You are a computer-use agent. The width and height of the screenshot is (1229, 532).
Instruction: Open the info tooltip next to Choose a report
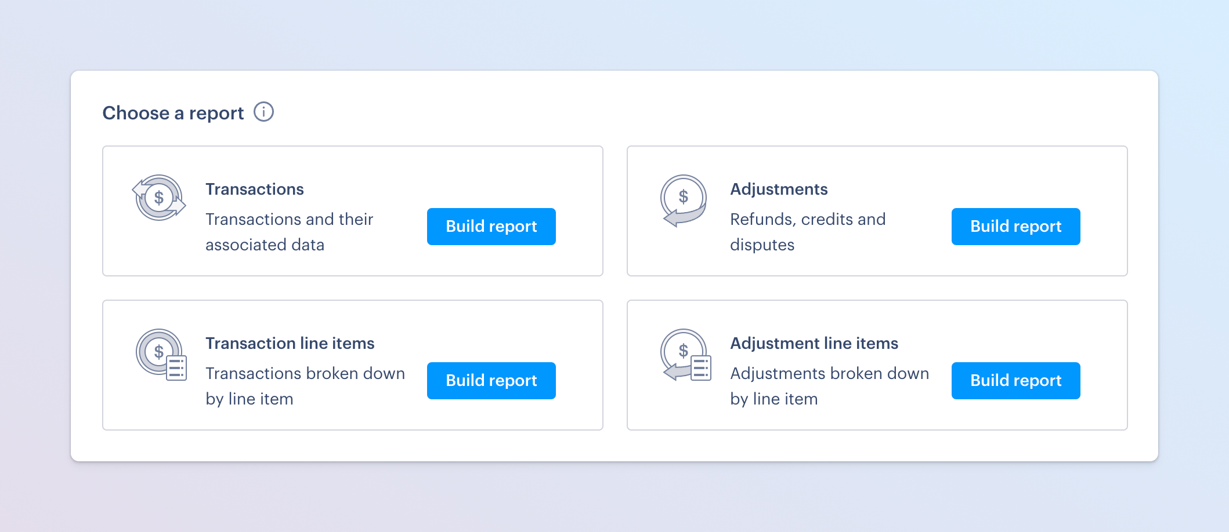coord(264,112)
